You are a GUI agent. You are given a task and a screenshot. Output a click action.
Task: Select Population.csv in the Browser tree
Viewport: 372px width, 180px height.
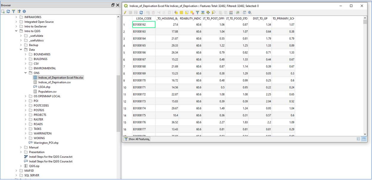[x=47, y=92]
